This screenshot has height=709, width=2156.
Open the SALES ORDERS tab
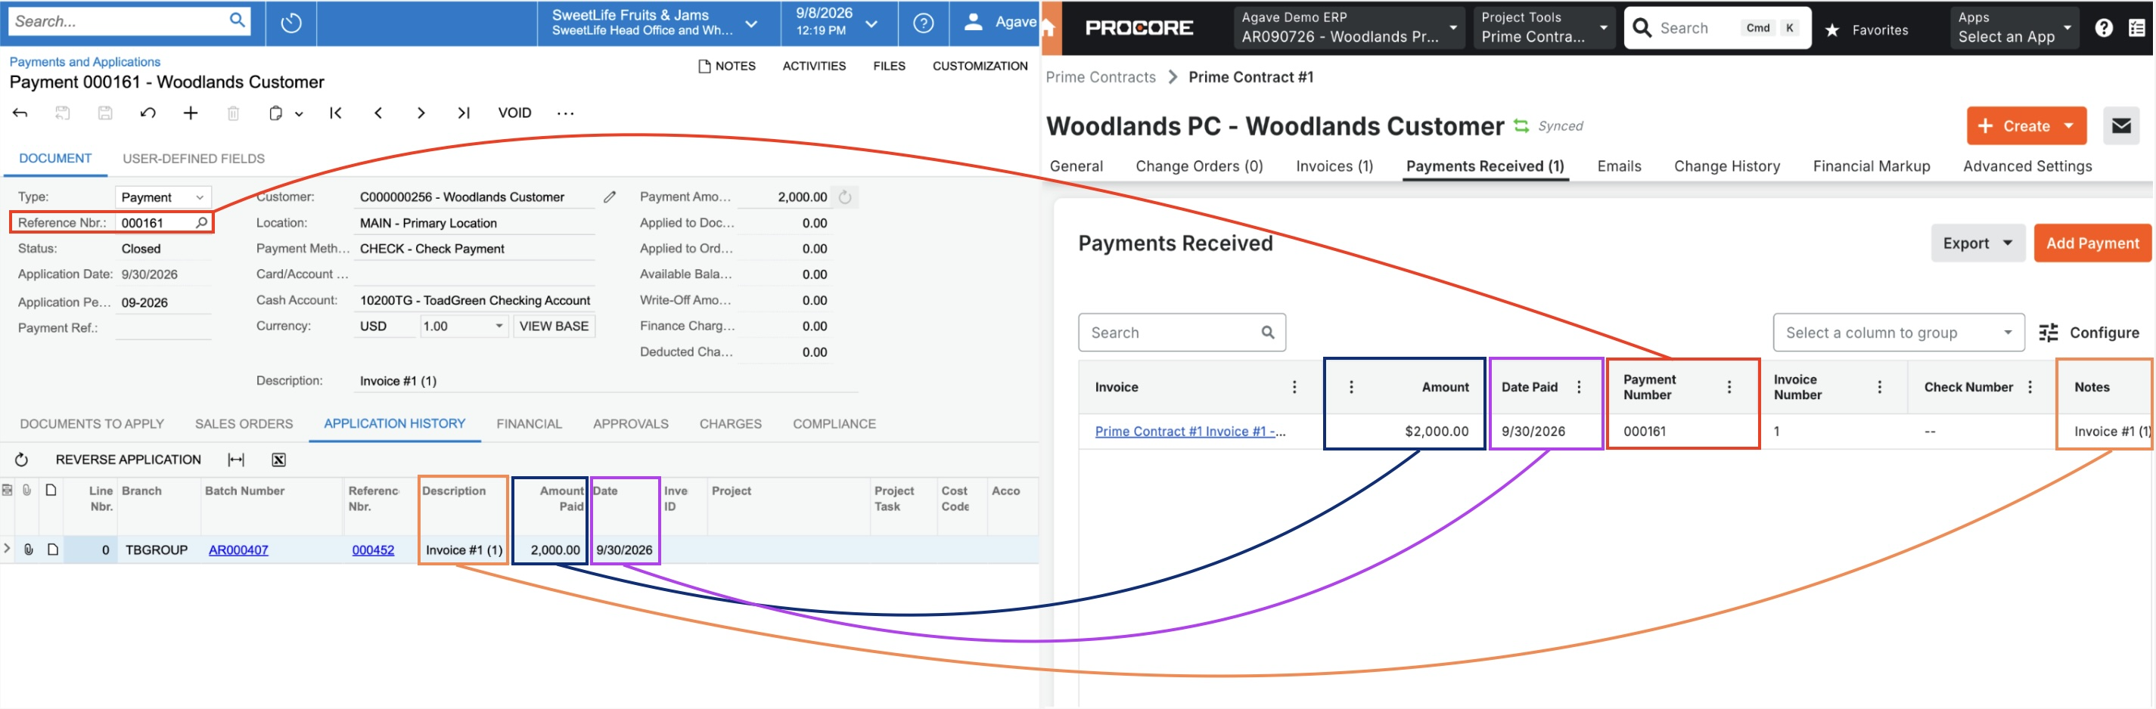tap(244, 424)
